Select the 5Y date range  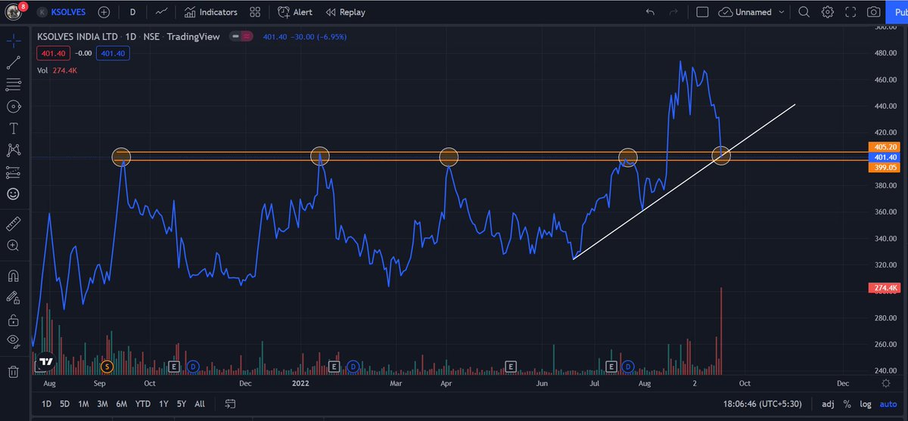pyautogui.click(x=181, y=404)
